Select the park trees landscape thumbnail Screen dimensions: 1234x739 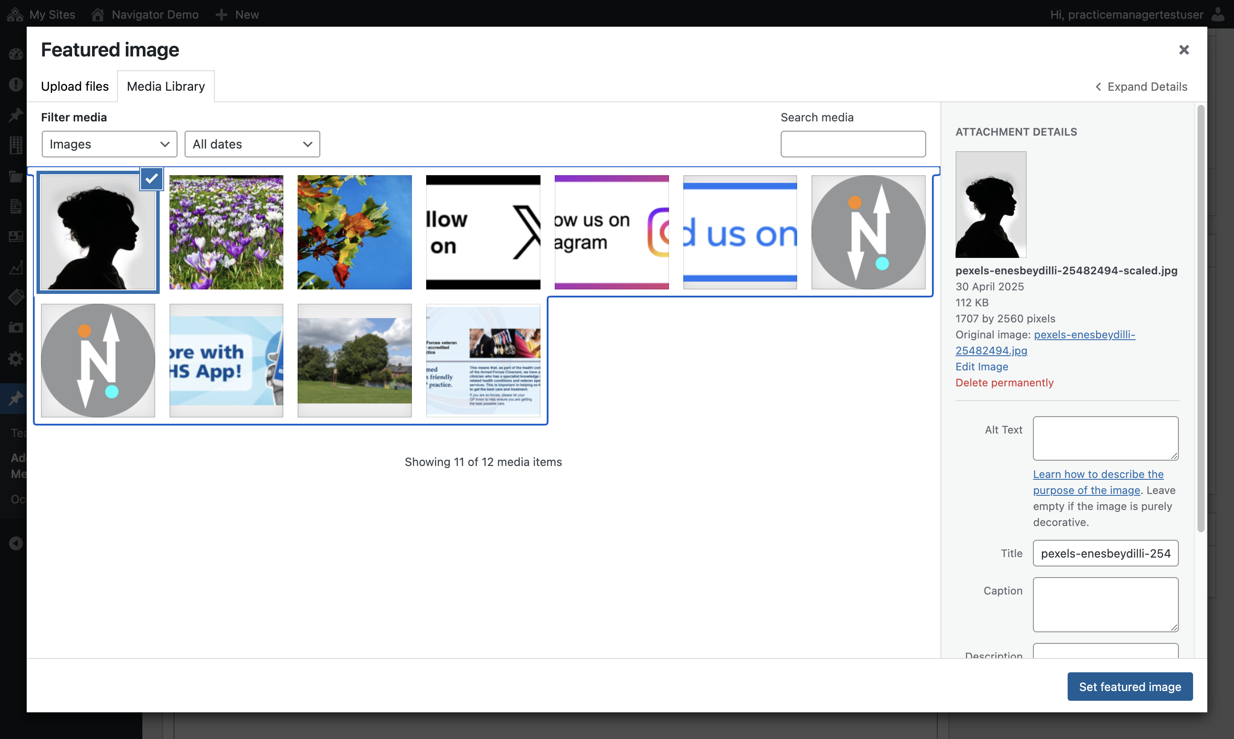coord(355,361)
